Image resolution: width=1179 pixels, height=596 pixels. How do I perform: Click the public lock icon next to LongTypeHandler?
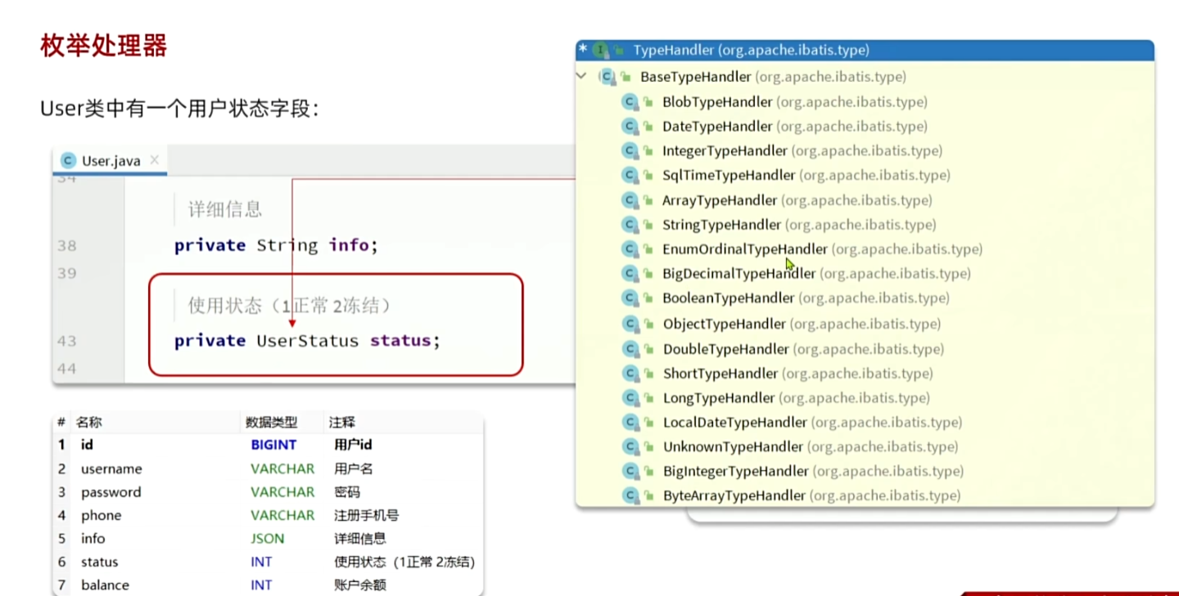(x=648, y=399)
